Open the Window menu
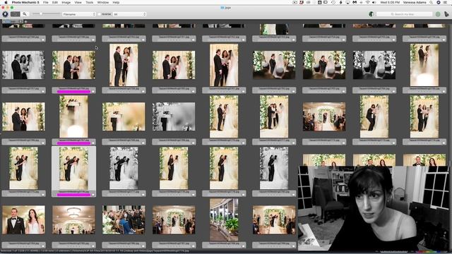Screen dimensions: 452x254 tap(102, 2)
